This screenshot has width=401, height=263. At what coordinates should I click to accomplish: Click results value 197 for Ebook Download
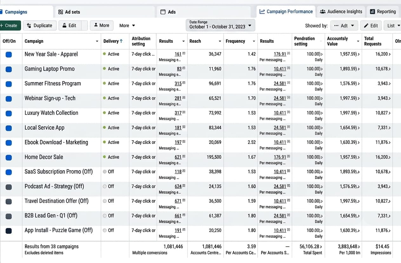(x=178, y=142)
